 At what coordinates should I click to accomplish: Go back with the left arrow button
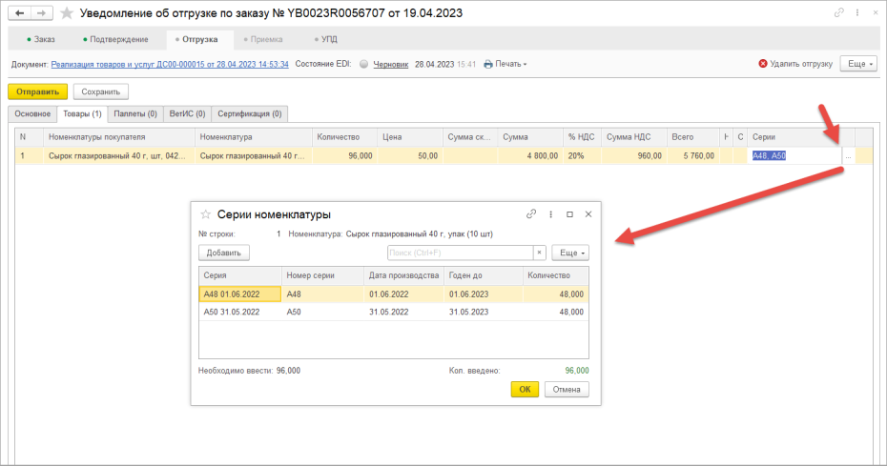click(x=19, y=13)
